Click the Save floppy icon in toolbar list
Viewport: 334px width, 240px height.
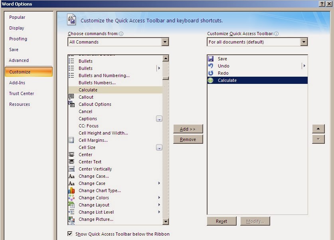tap(211, 59)
